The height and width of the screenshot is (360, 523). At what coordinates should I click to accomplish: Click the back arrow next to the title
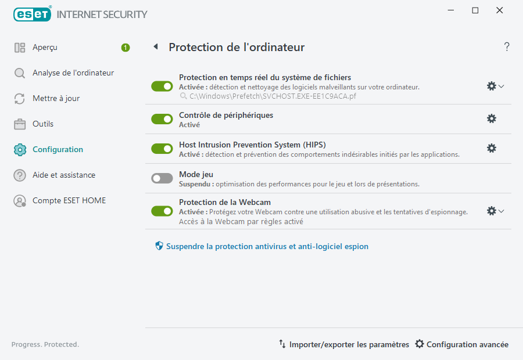click(155, 47)
